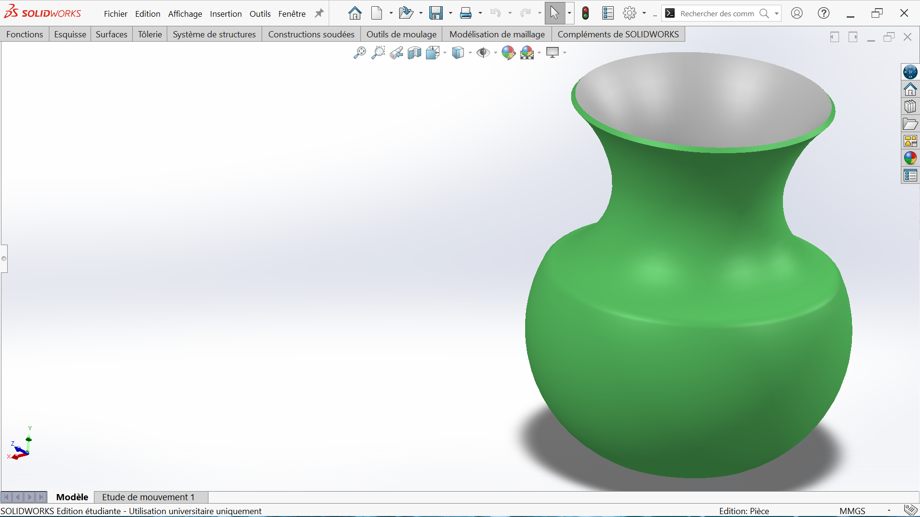The height and width of the screenshot is (517, 920).
Task: Click the Select arrow cursor tool
Action: [554, 13]
